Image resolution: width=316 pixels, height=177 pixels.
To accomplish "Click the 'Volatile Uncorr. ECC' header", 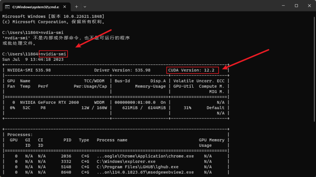I will click(x=199, y=81).
